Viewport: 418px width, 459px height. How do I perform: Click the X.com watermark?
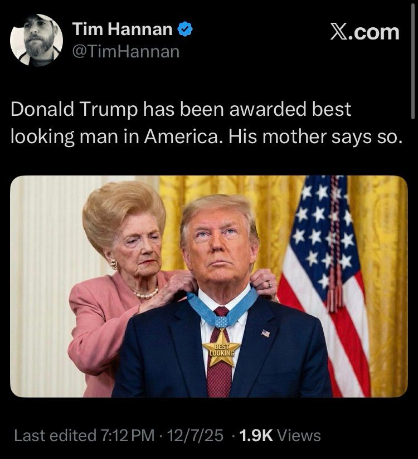[364, 32]
